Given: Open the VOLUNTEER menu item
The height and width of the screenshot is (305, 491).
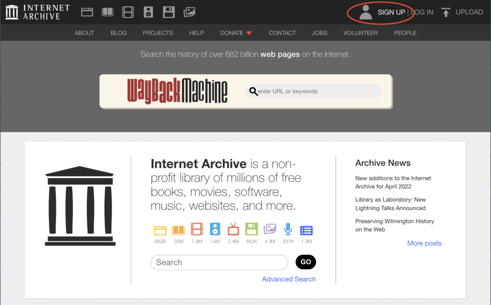Looking at the screenshot, I should (x=361, y=33).
